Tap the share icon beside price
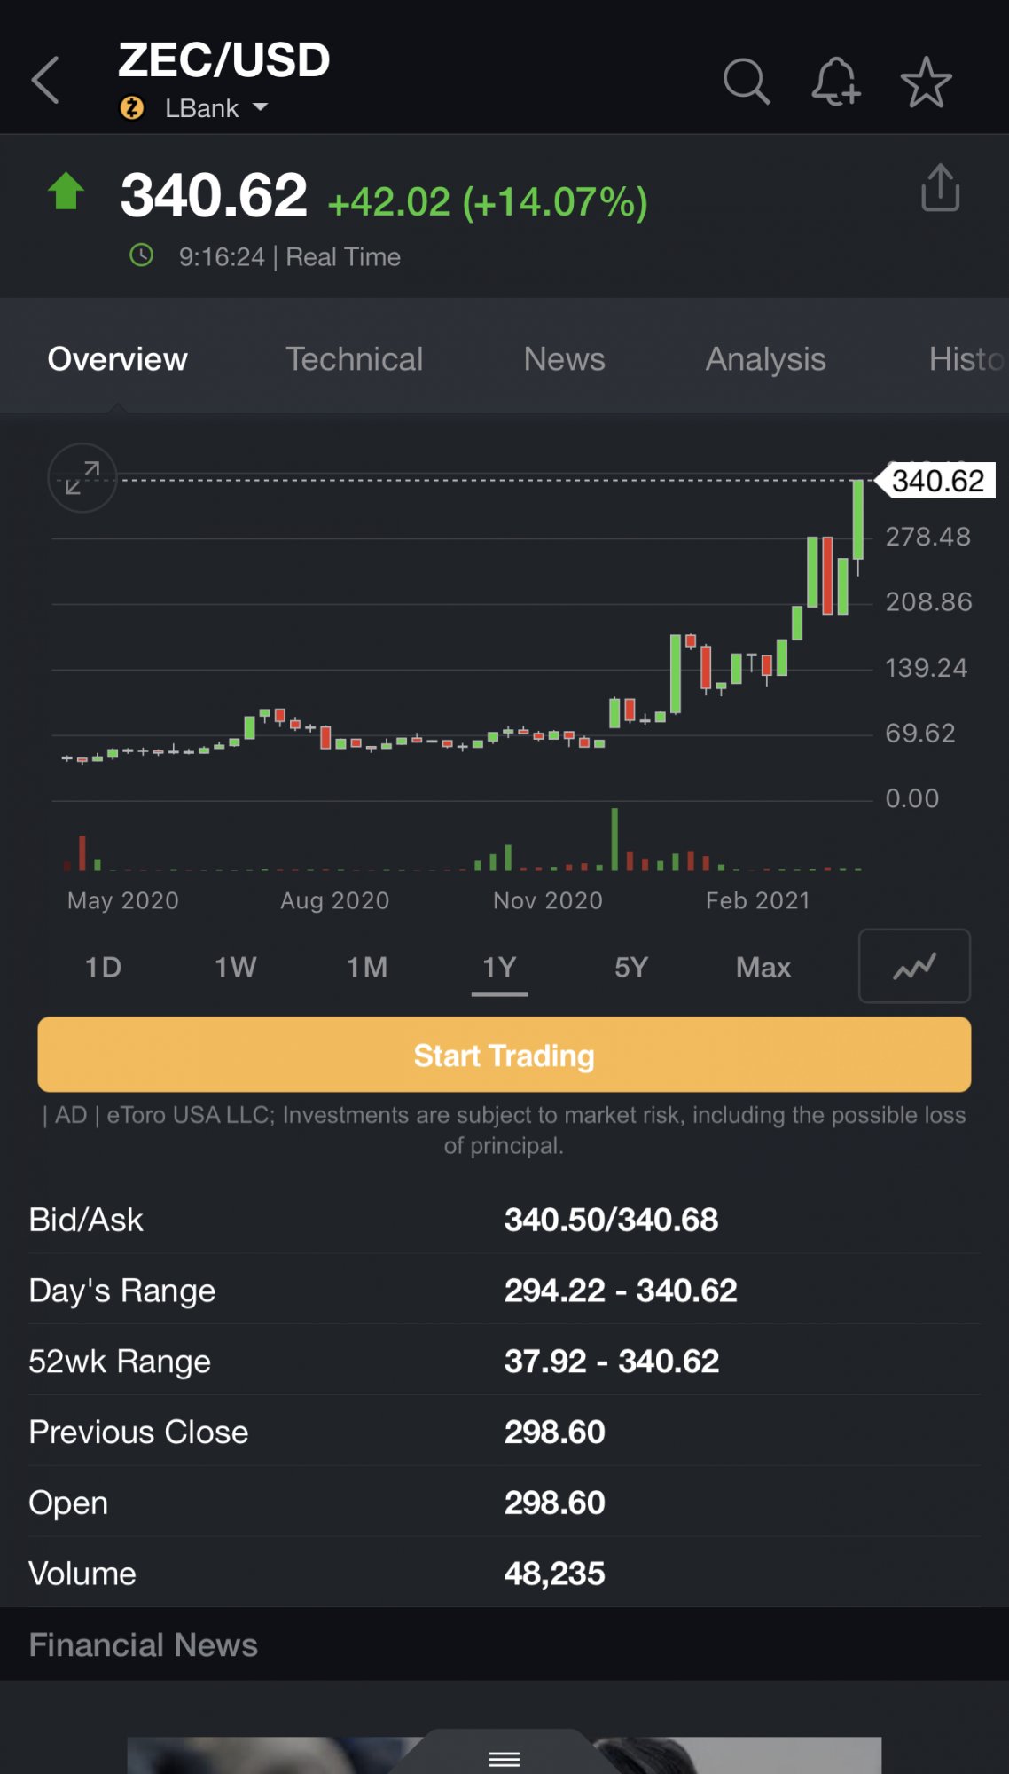 tap(940, 188)
